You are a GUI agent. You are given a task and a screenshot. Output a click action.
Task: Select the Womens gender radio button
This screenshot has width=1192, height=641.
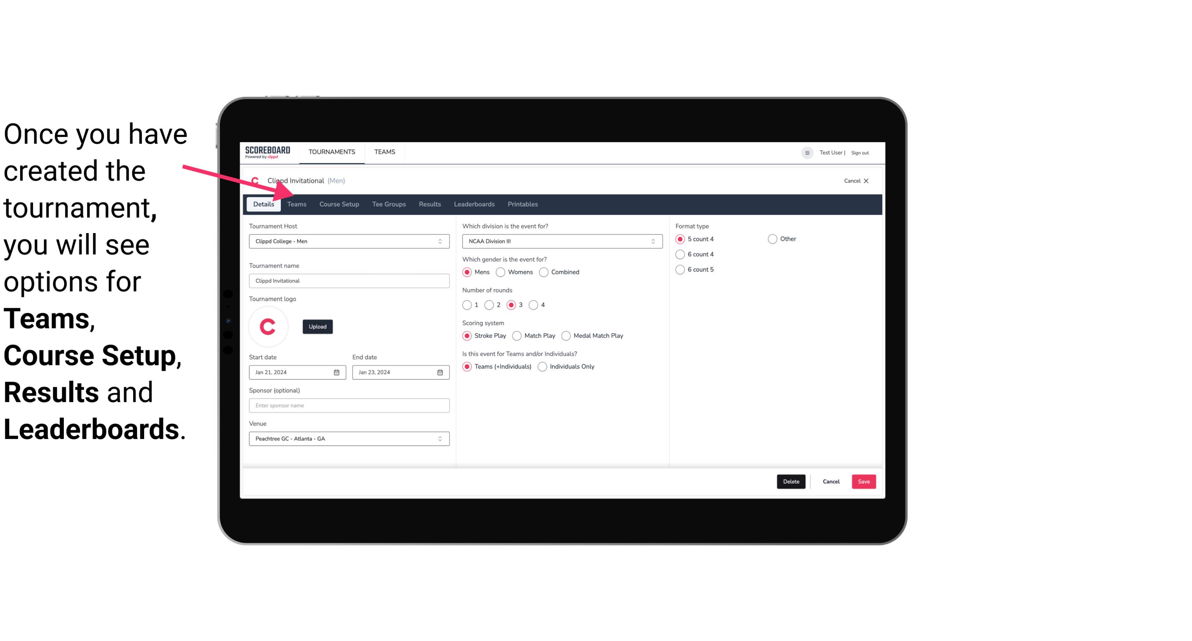pyautogui.click(x=501, y=272)
